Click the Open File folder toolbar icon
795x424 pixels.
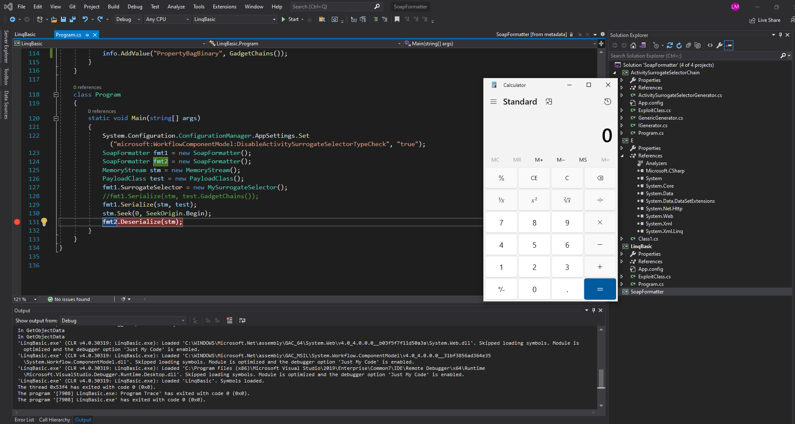[x=54, y=19]
